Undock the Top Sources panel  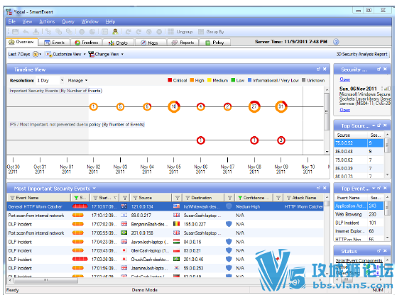pos(379,126)
